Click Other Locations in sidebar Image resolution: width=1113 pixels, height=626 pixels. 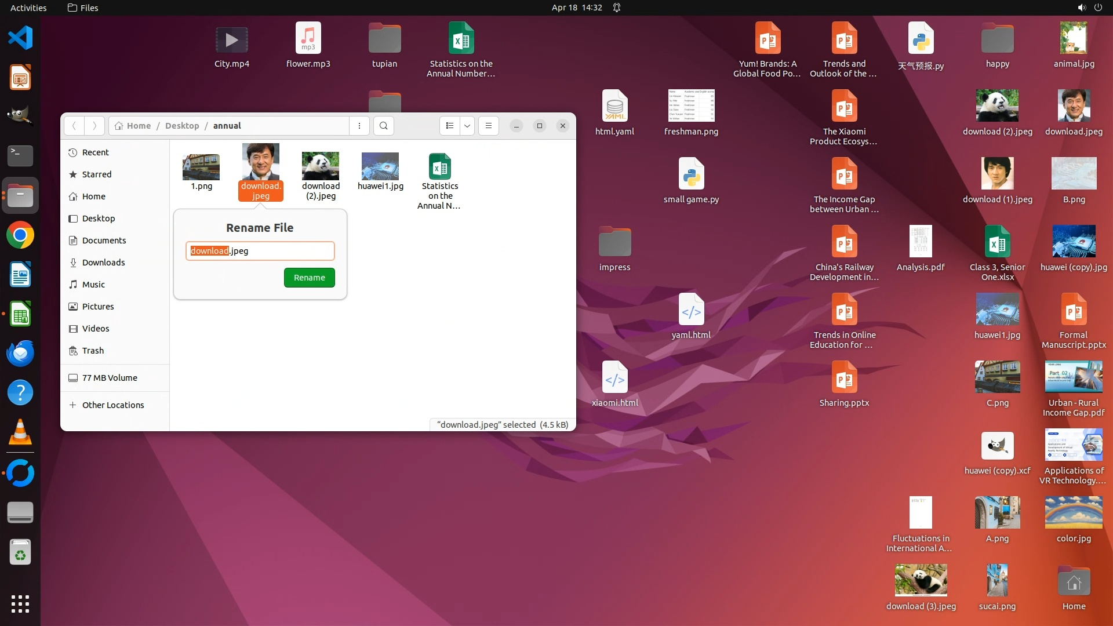[113, 405]
